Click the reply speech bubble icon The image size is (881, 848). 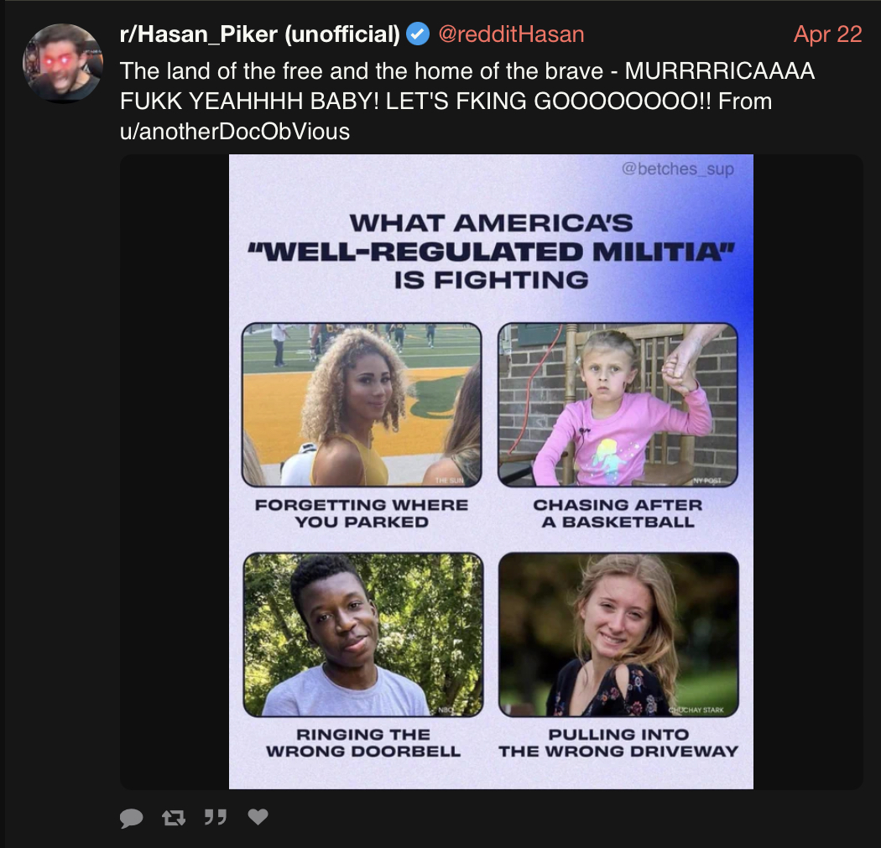click(x=131, y=818)
